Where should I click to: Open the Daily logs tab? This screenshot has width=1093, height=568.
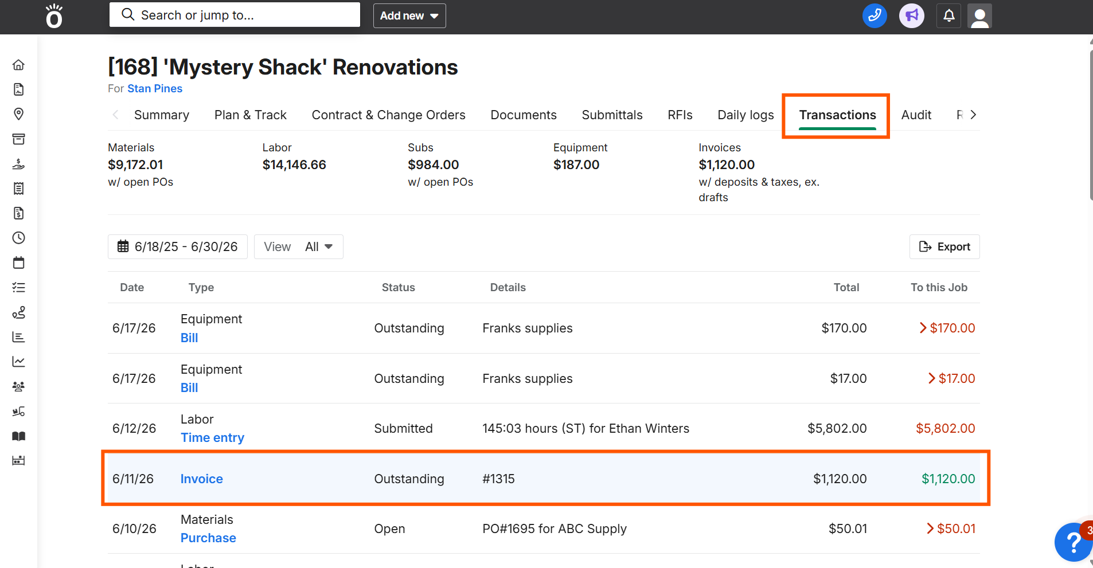click(746, 115)
